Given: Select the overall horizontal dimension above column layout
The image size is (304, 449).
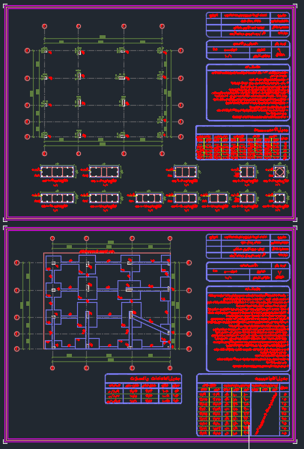Looking at the screenshot, I should click(x=103, y=37).
